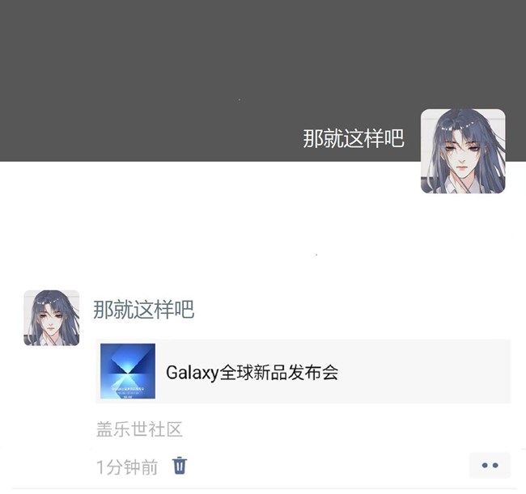This screenshot has width=526, height=494.
Task: Tap the face in the cover avatar
Action: coord(460,153)
